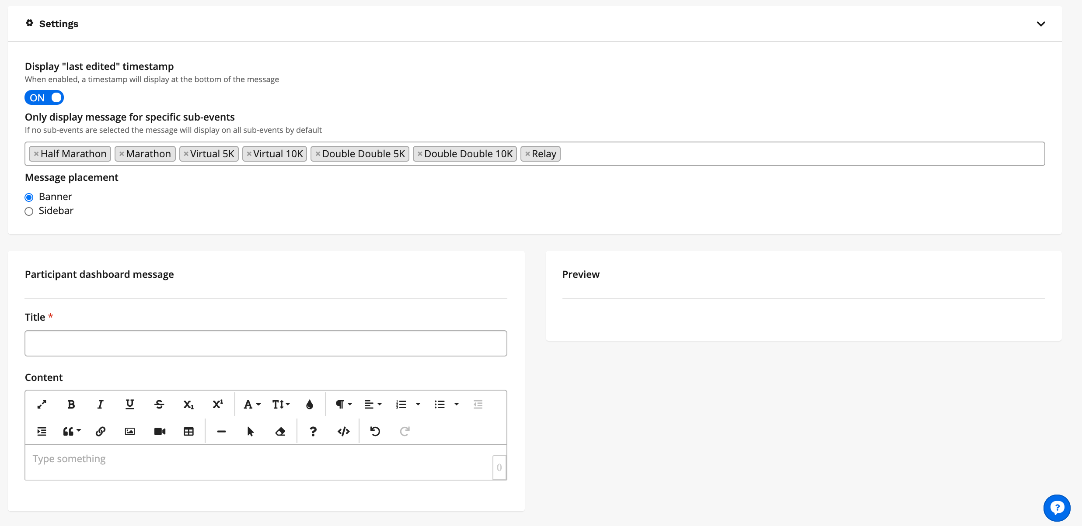Image resolution: width=1082 pixels, height=526 pixels.
Task: Toggle Italic text formatting
Action: [100, 405]
